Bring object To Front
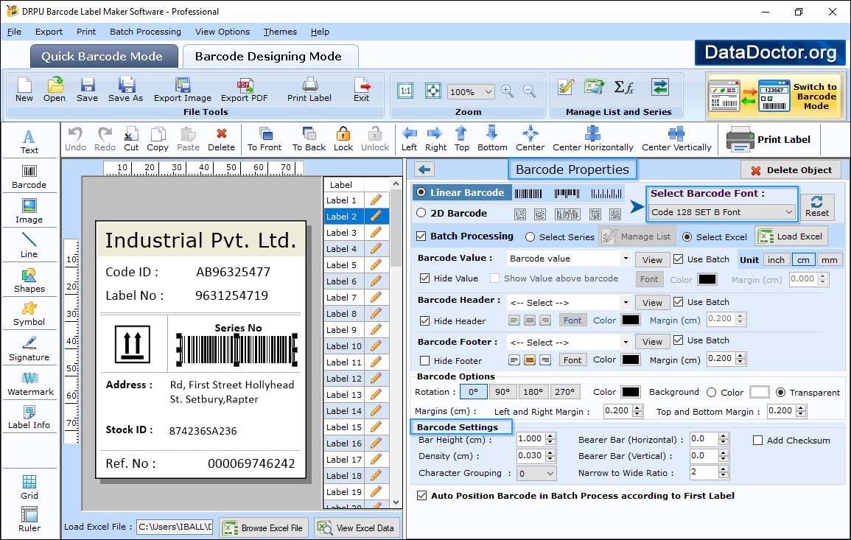Image resolution: width=851 pixels, height=540 pixels. (265, 139)
